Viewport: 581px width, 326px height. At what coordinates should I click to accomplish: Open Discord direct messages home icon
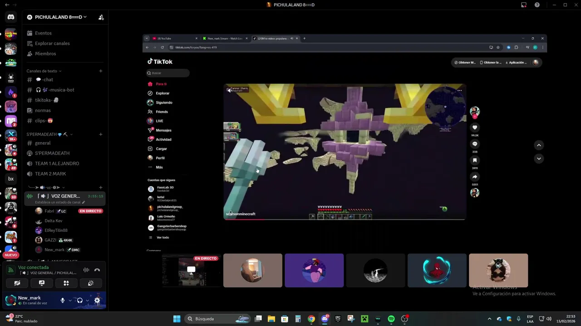click(x=11, y=17)
